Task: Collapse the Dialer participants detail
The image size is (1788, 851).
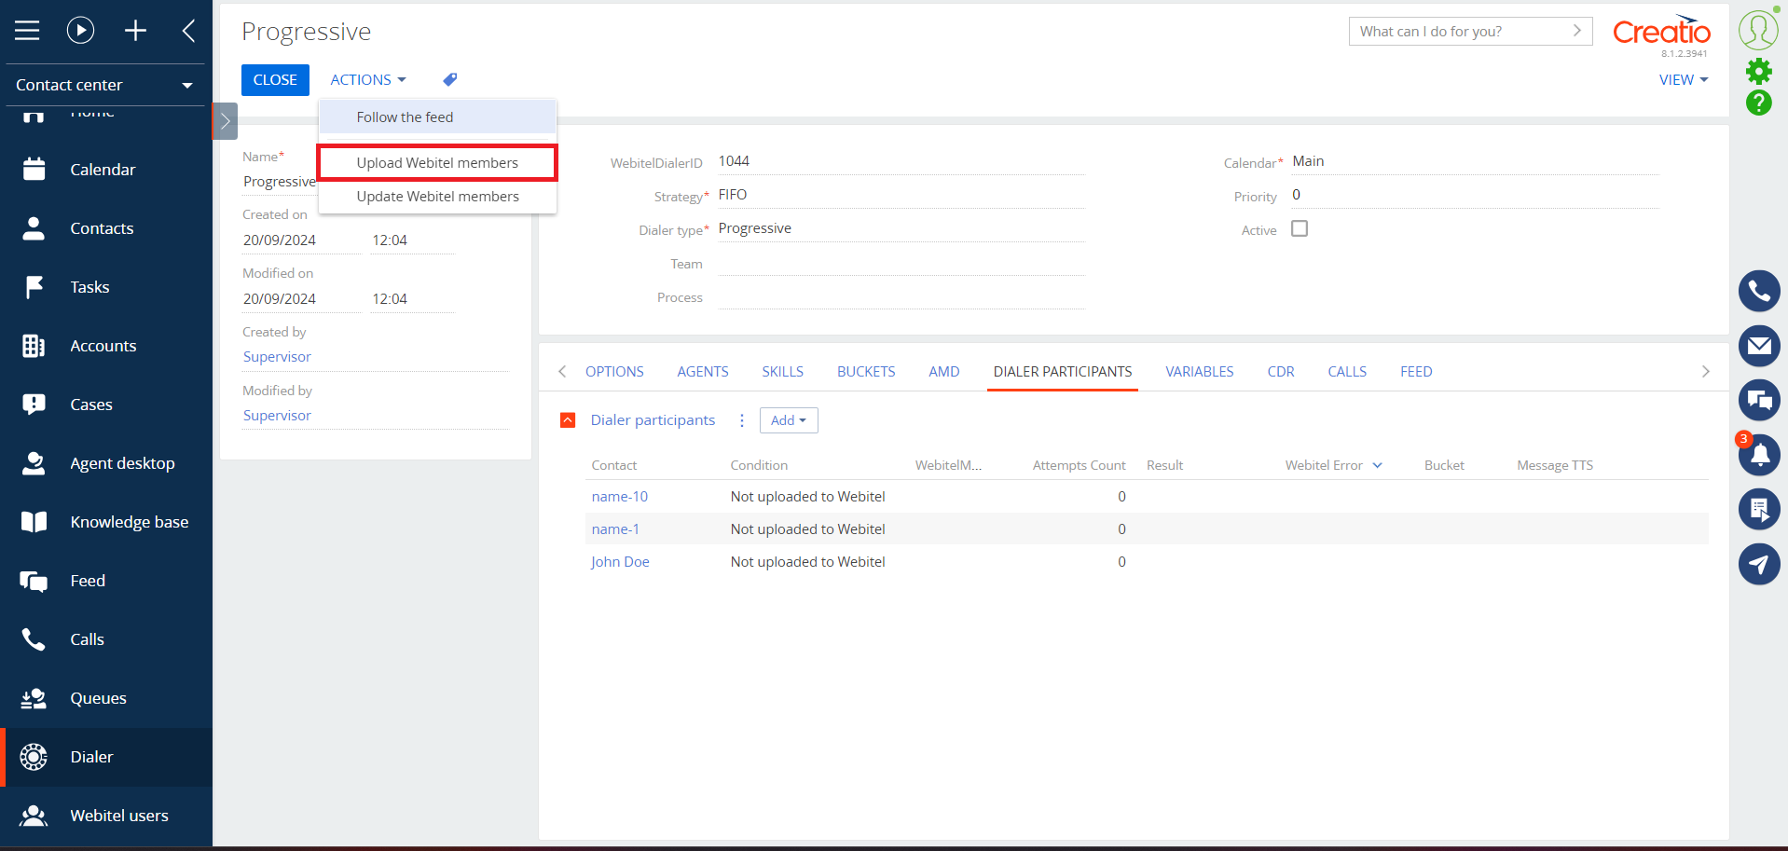Action: (x=568, y=420)
